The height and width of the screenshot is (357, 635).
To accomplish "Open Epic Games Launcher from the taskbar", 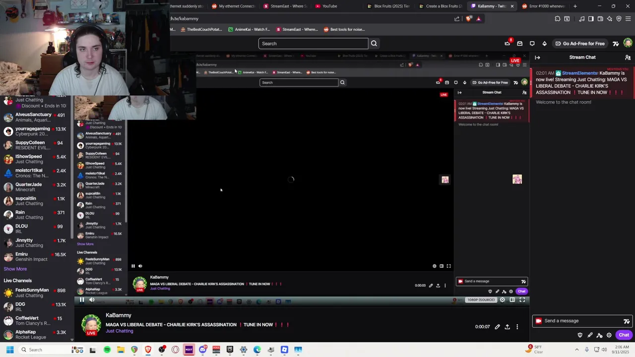I will coord(230,350).
